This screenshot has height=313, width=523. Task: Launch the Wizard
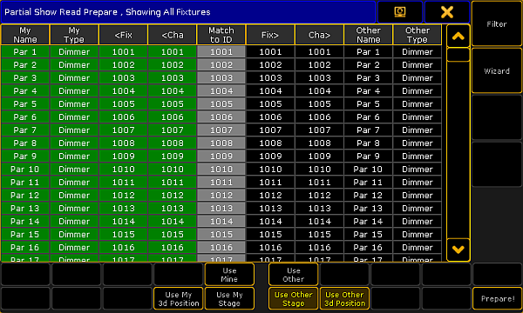tap(497, 70)
